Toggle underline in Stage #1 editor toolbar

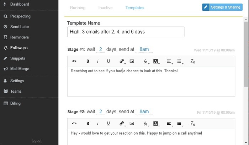point(108,61)
